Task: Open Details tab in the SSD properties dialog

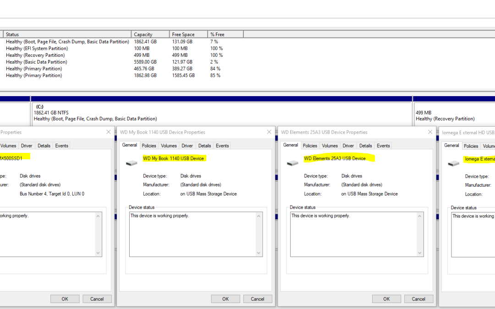Action: coord(44,146)
